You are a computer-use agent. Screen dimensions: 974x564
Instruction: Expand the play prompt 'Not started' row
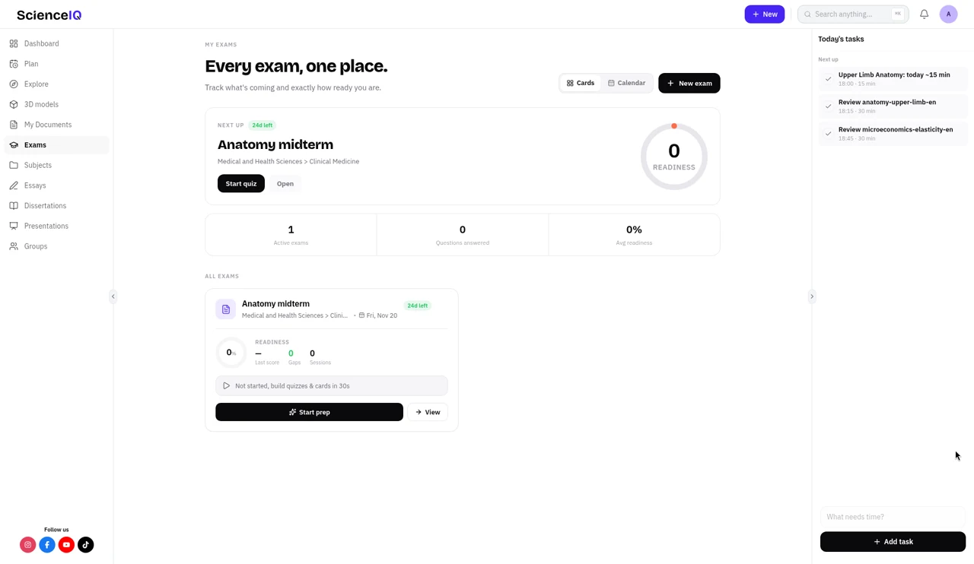(332, 386)
